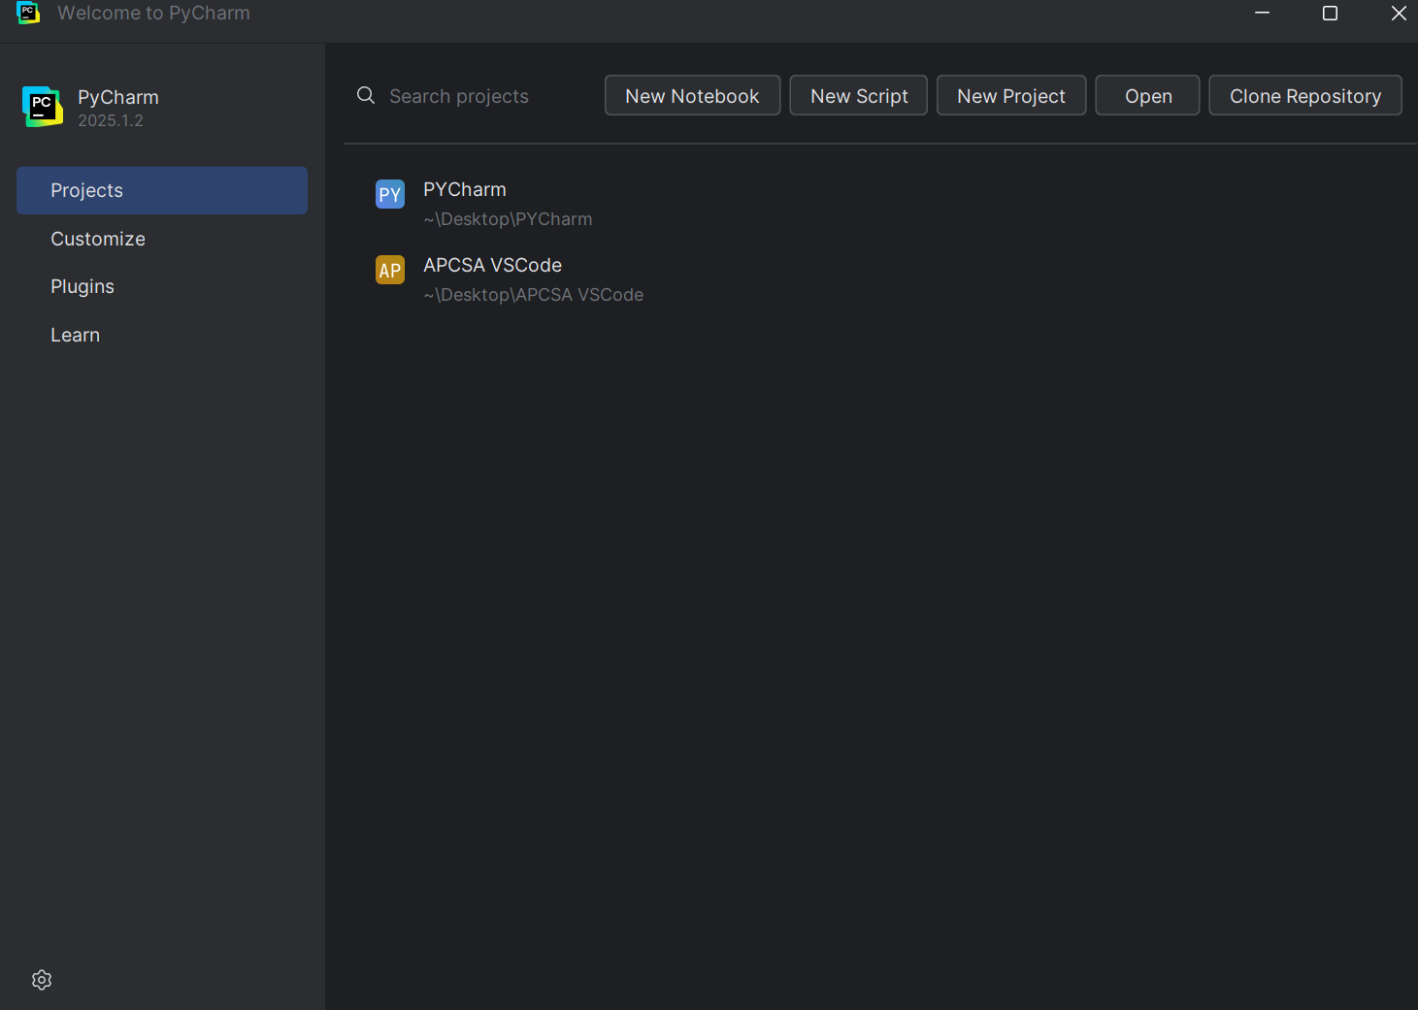Click the Welcome to PyCharm title text
This screenshot has height=1010, width=1418.
click(x=153, y=14)
